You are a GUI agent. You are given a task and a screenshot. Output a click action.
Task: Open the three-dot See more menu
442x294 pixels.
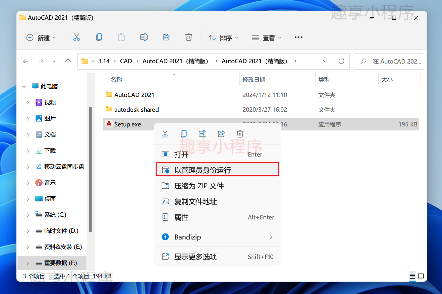coord(298,37)
